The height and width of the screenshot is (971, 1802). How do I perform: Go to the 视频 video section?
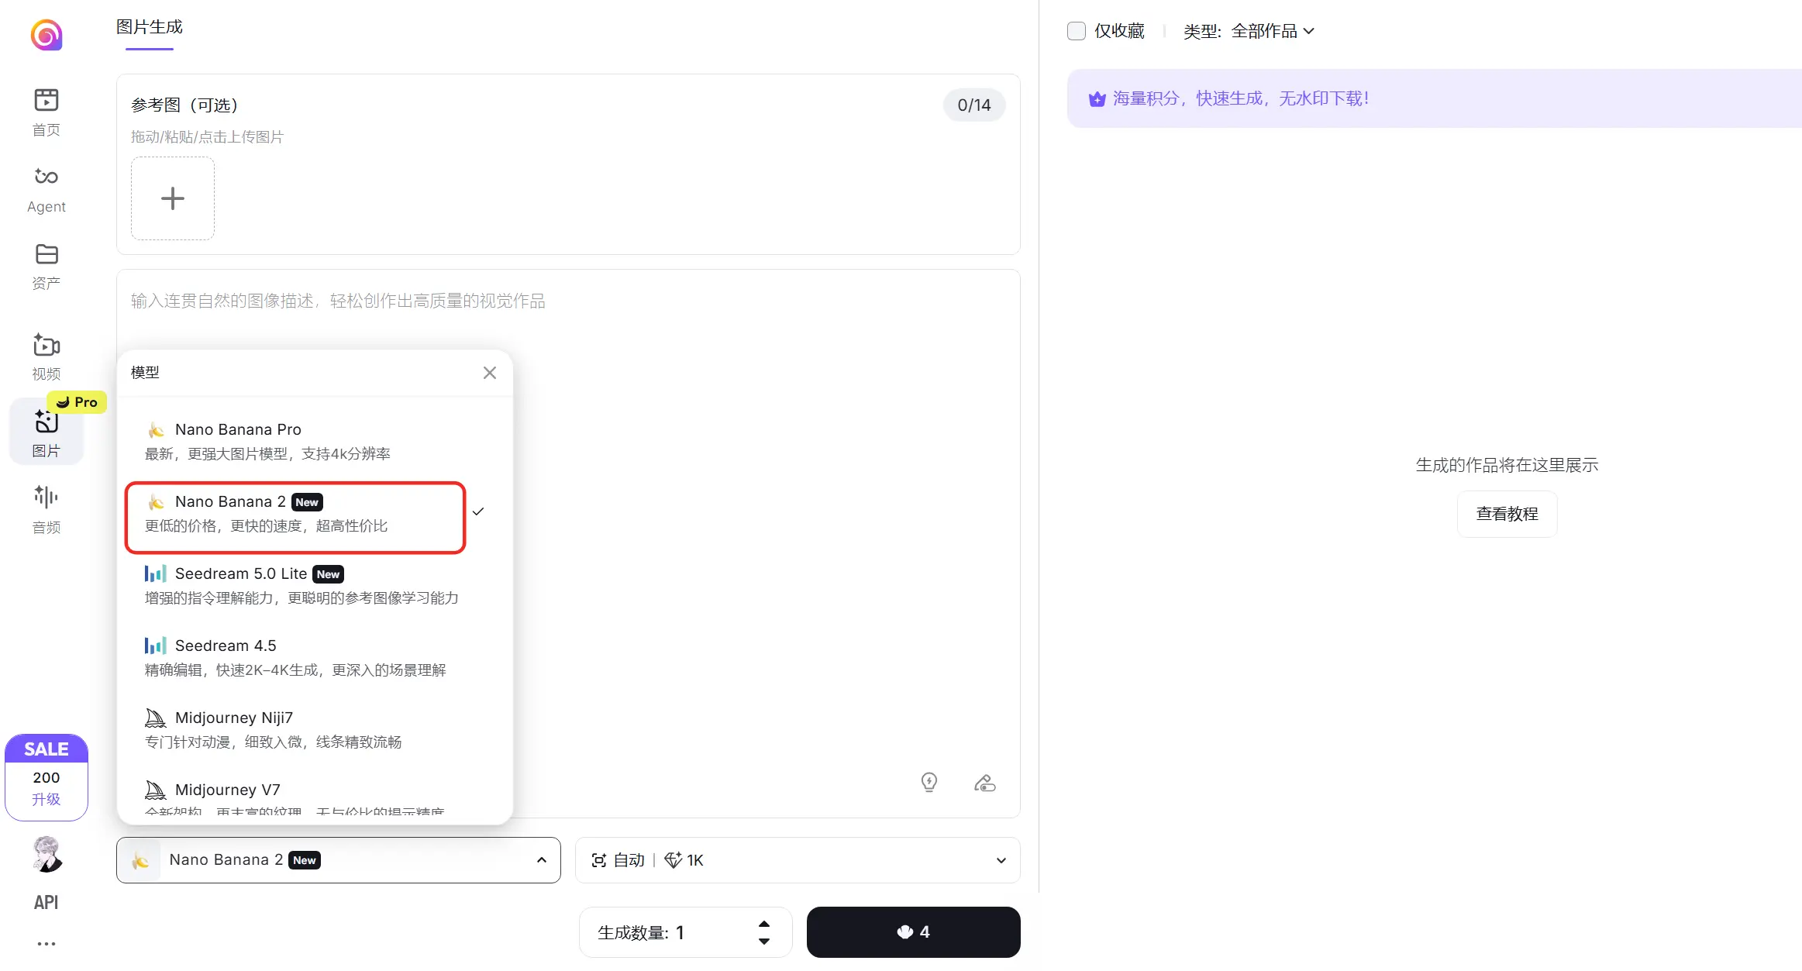(x=46, y=346)
